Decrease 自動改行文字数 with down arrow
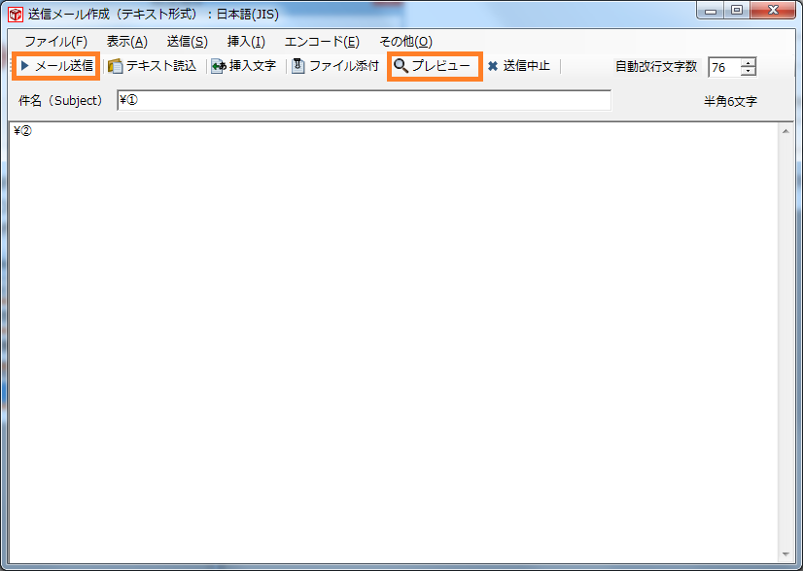 (x=749, y=71)
